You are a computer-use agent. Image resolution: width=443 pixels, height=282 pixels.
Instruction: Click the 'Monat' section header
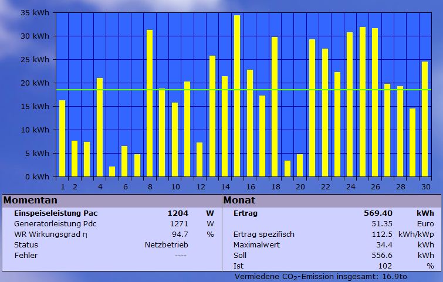point(332,201)
